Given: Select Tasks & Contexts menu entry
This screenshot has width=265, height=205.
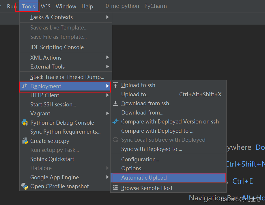Looking at the screenshot, I should click(66, 17).
